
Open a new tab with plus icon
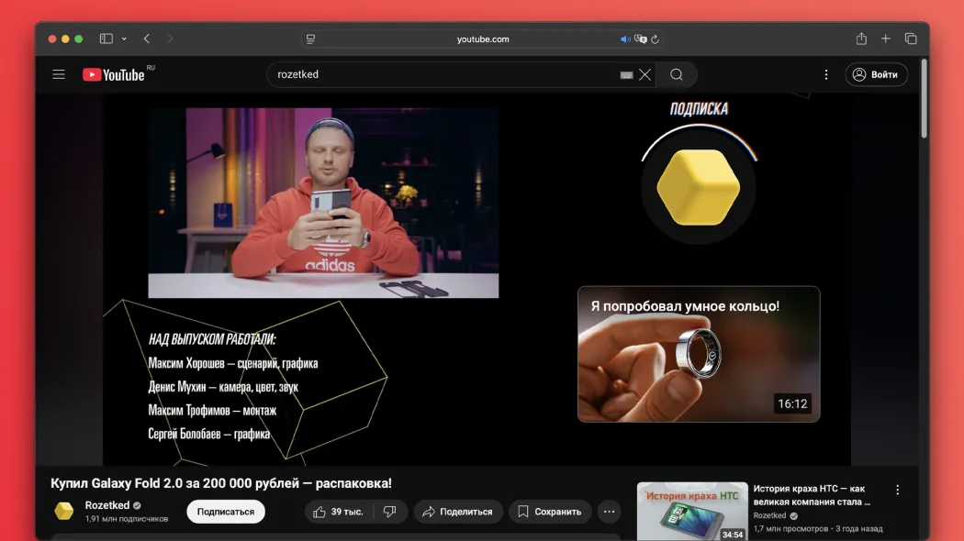(x=885, y=39)
